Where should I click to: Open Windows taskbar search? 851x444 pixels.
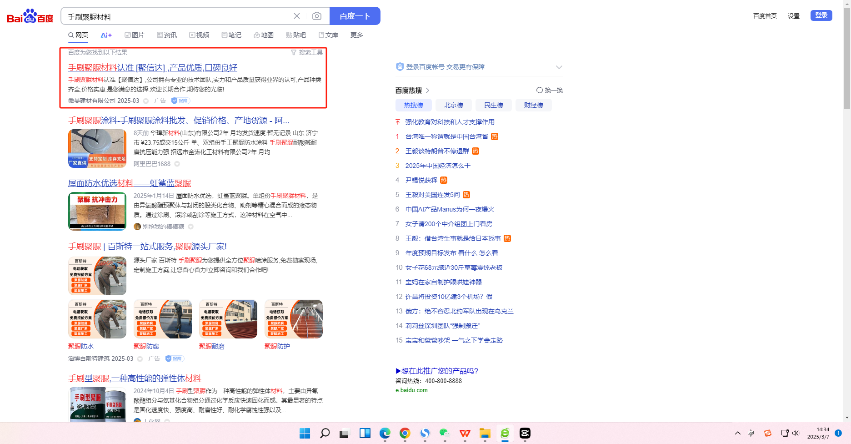point(325,433)
